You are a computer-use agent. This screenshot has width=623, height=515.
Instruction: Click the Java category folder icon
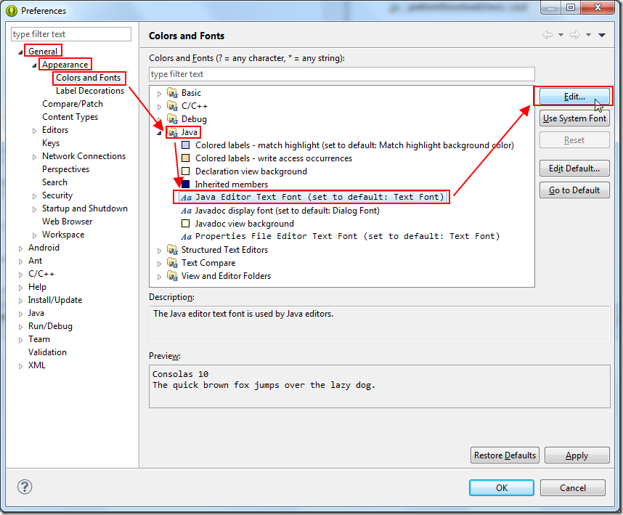point(172,132)
